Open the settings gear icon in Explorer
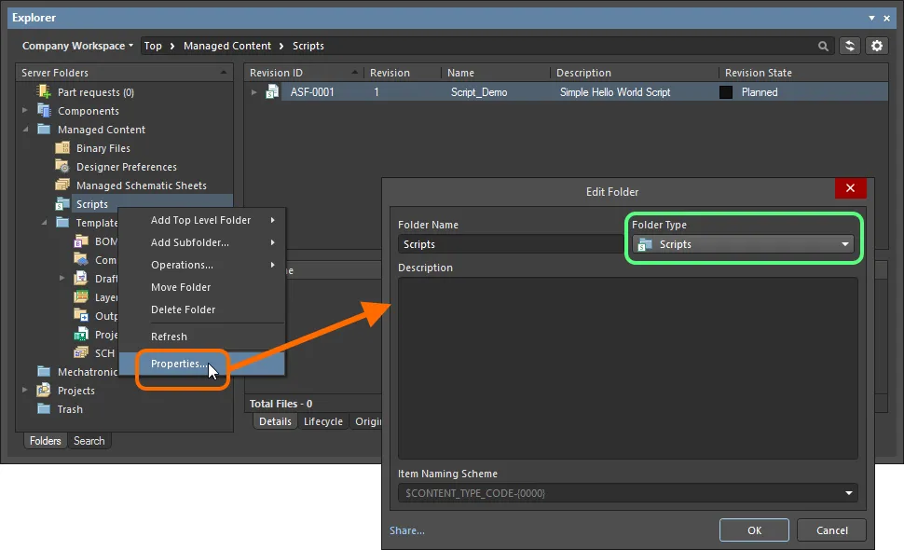The height and width of the screenshot is (550, 904). point(877,46)
